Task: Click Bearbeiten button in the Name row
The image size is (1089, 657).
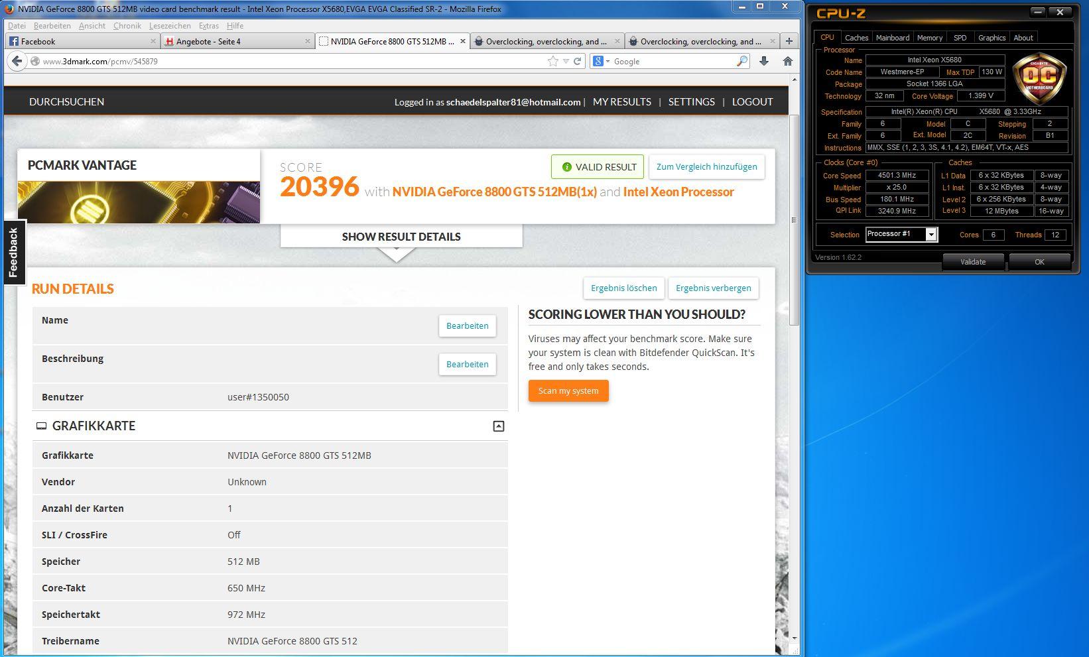Action: pos(468,326)
